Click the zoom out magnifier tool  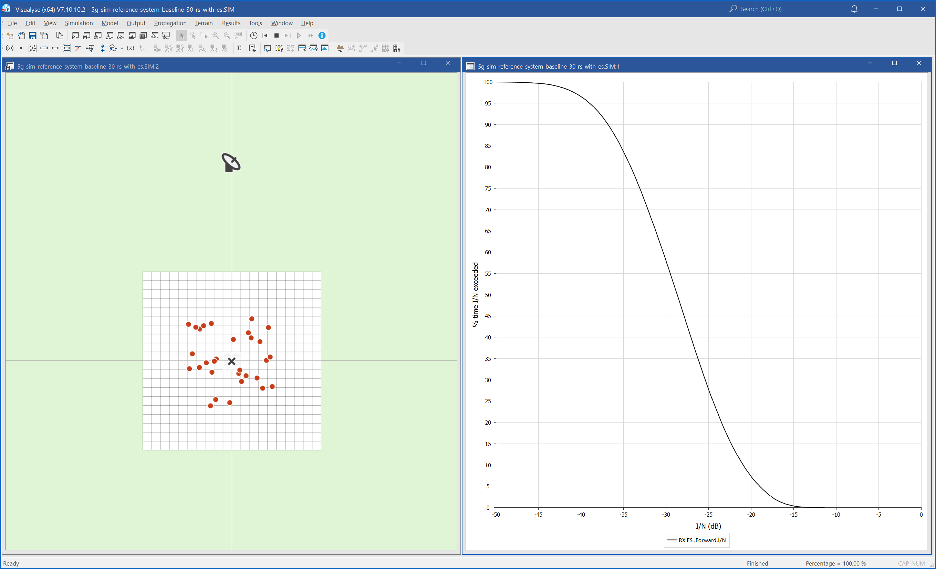[x=227, y=36]
